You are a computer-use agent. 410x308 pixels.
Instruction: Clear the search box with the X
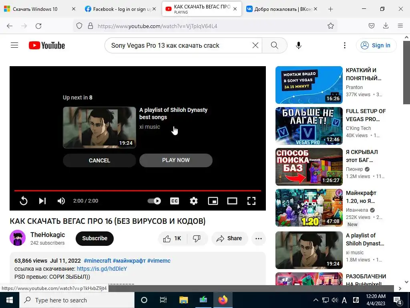[255, 45]
